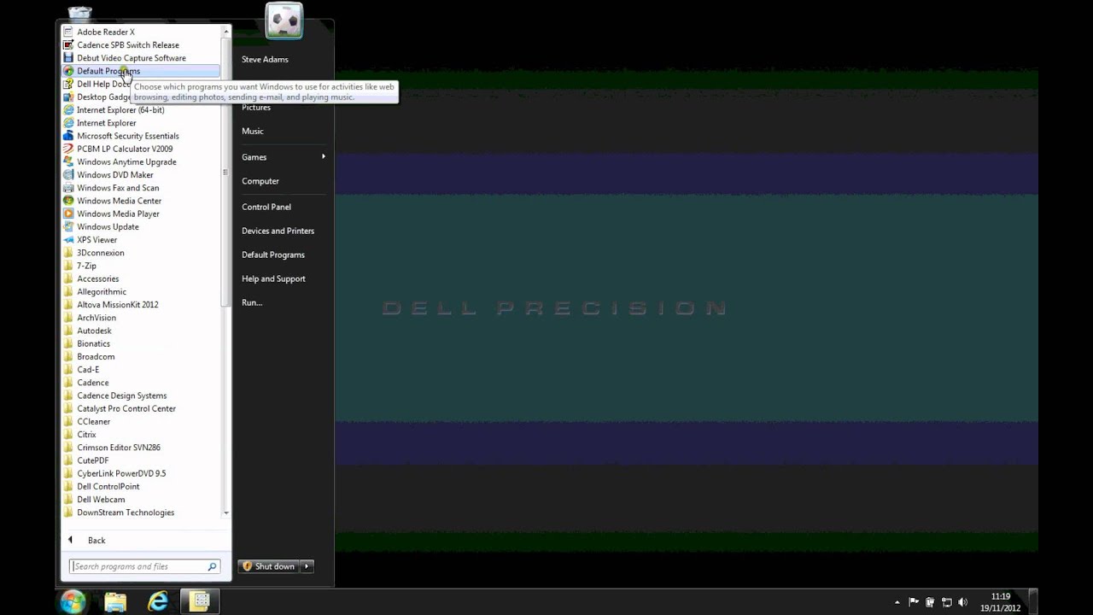
Task: Open Windows Explorer from taskbar
Action: [x=115, y=601]
